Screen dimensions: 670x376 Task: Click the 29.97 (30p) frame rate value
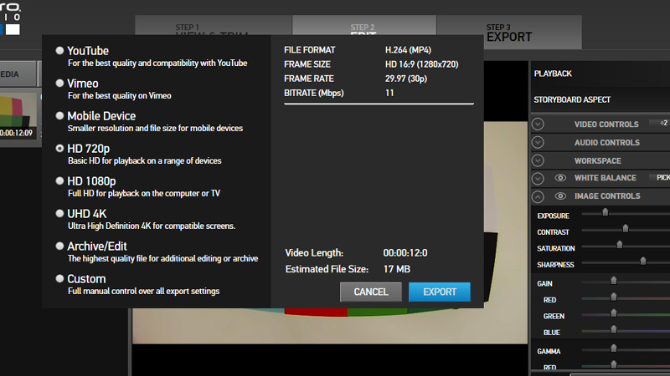(406, 79)
